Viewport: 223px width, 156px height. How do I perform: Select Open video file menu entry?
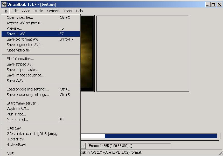20,17
